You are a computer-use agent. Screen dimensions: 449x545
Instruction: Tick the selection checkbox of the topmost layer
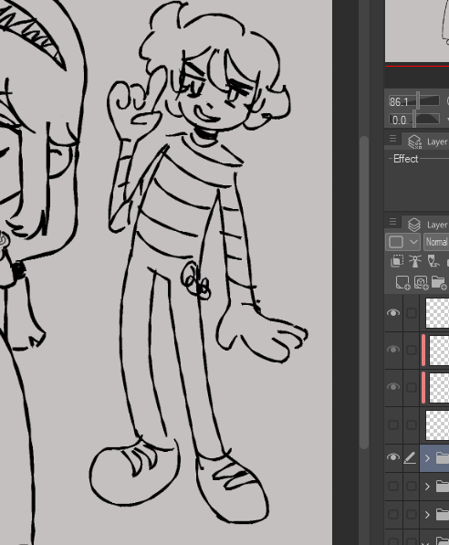point(412,313)
